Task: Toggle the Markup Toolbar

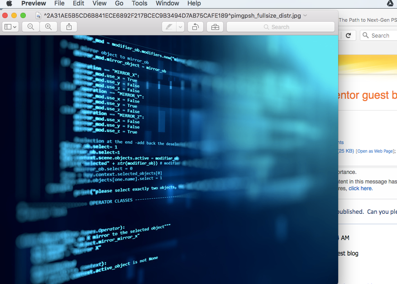Action: [215, 27]
